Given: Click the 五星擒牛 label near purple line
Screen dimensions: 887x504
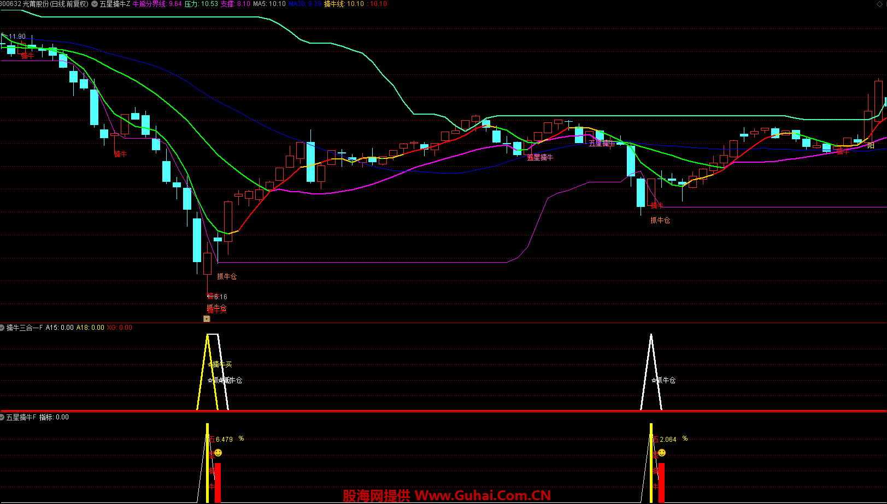Looking at the screenshot, I should coord(540,157).
